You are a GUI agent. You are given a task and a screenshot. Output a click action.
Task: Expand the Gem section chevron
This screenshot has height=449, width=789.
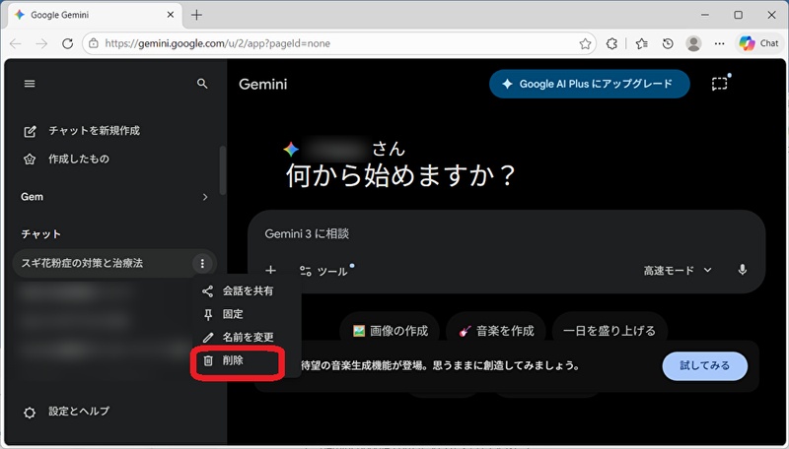point(205,197)
